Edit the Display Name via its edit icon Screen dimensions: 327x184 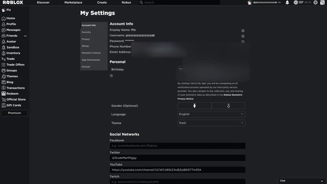(x=243, y=31)
